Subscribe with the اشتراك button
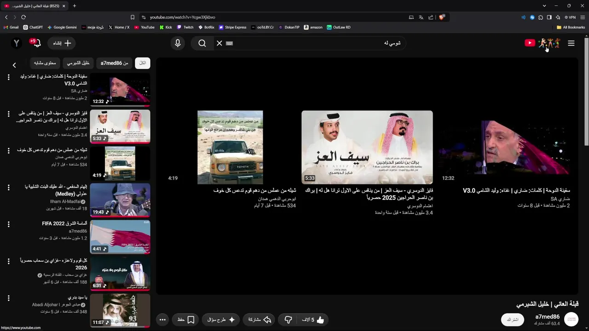Image resolution: width=589 pixels, height=331 pixels. (x=513, y=320)
